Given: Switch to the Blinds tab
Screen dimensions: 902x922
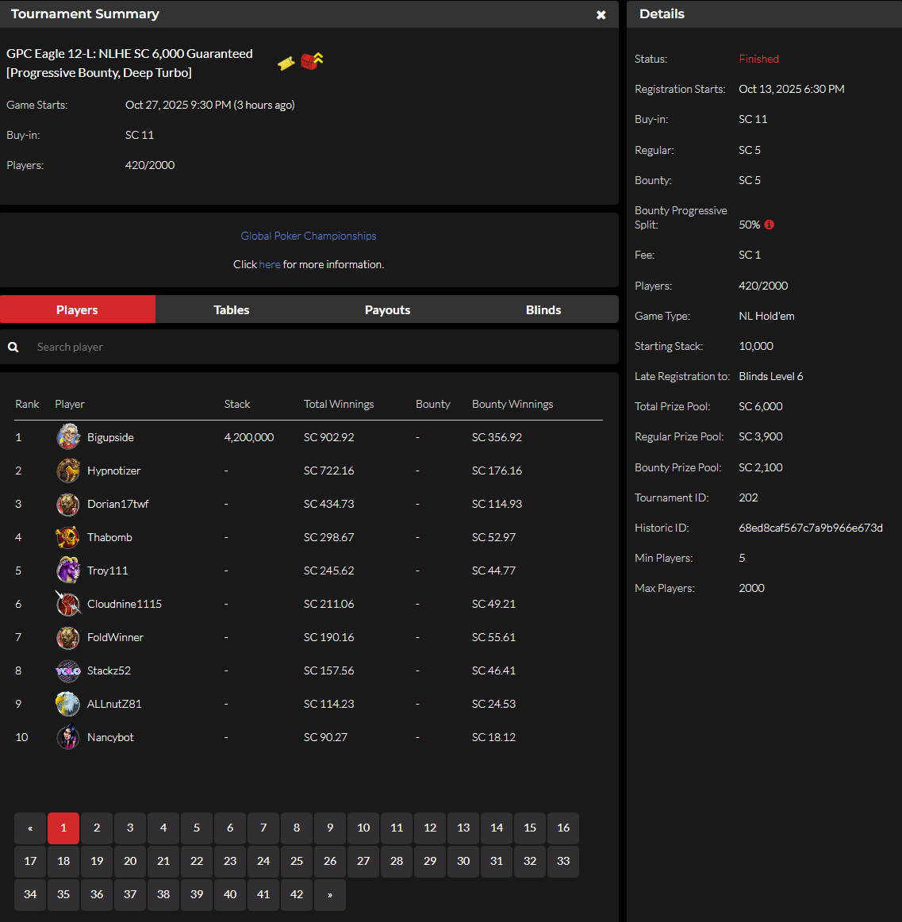Looking at the screenshot, I should pyautogui.click(x=543, y=309).
